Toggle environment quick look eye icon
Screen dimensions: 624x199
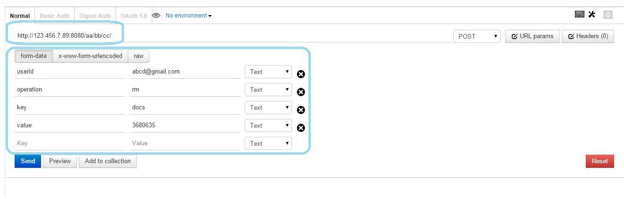[x=156, y=16]
